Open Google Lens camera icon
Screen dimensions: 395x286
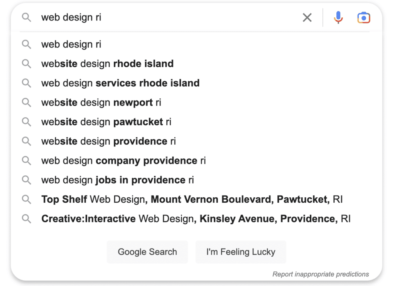(364, 17)
